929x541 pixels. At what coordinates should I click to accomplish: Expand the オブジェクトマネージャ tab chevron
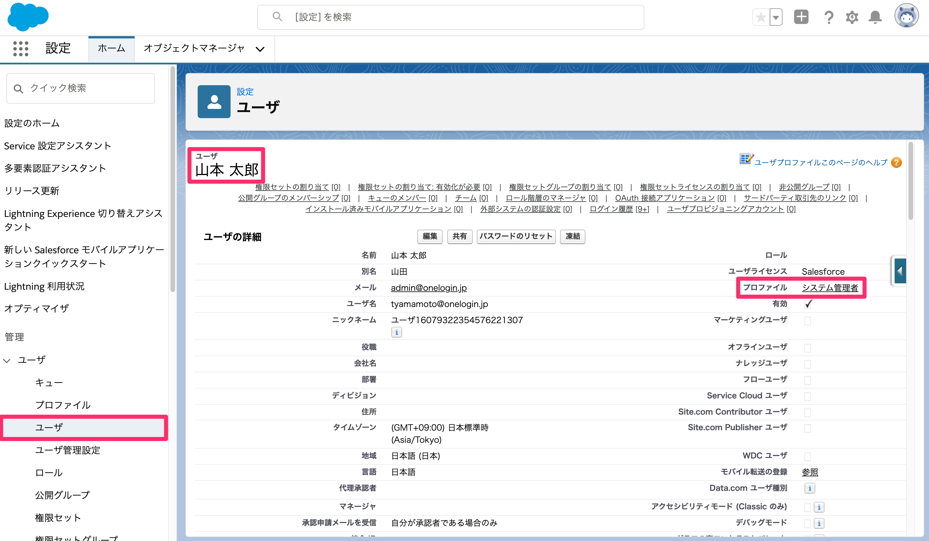[x=260, y=49]
